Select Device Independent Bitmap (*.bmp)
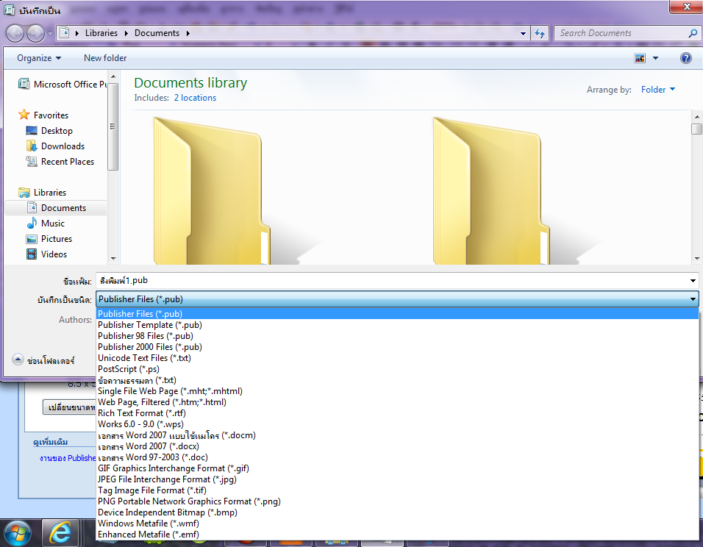This screenshot has width=703, height=547. click(x=397, y=512)
